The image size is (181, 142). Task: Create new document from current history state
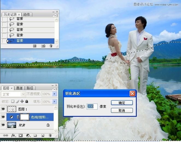click(x=34, y=46)
